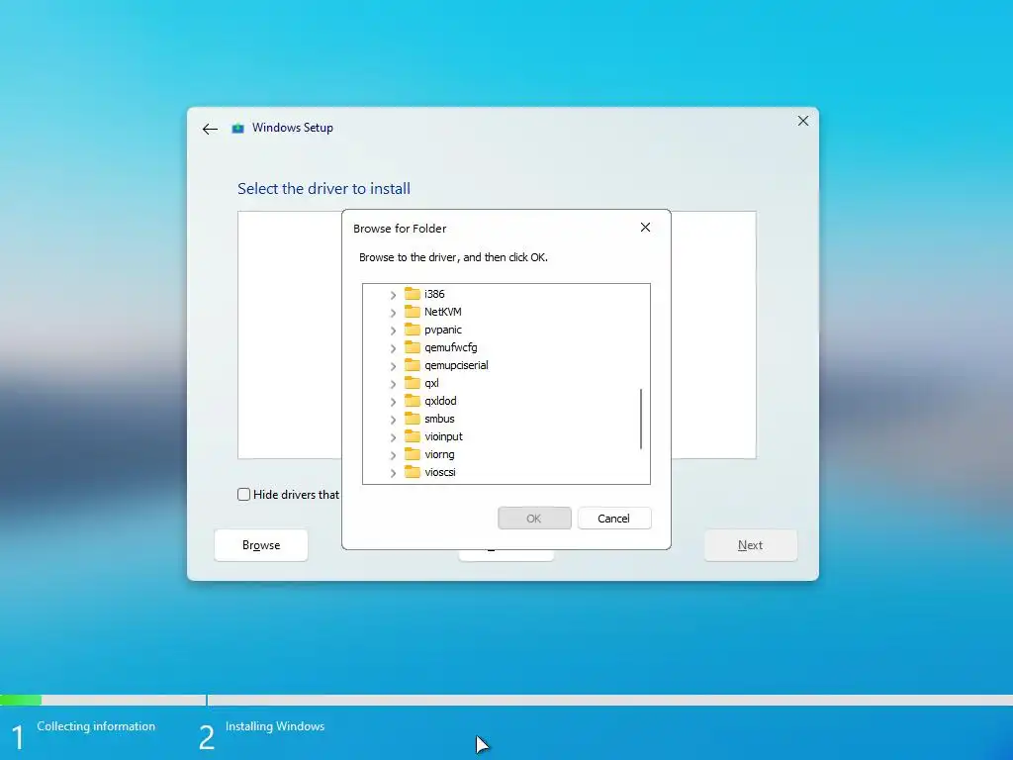
Task: Click the qxldod folder icon
Action: (x=413, y=401)
